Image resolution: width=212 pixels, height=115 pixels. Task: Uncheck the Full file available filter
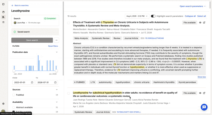(x=14, y=112)
